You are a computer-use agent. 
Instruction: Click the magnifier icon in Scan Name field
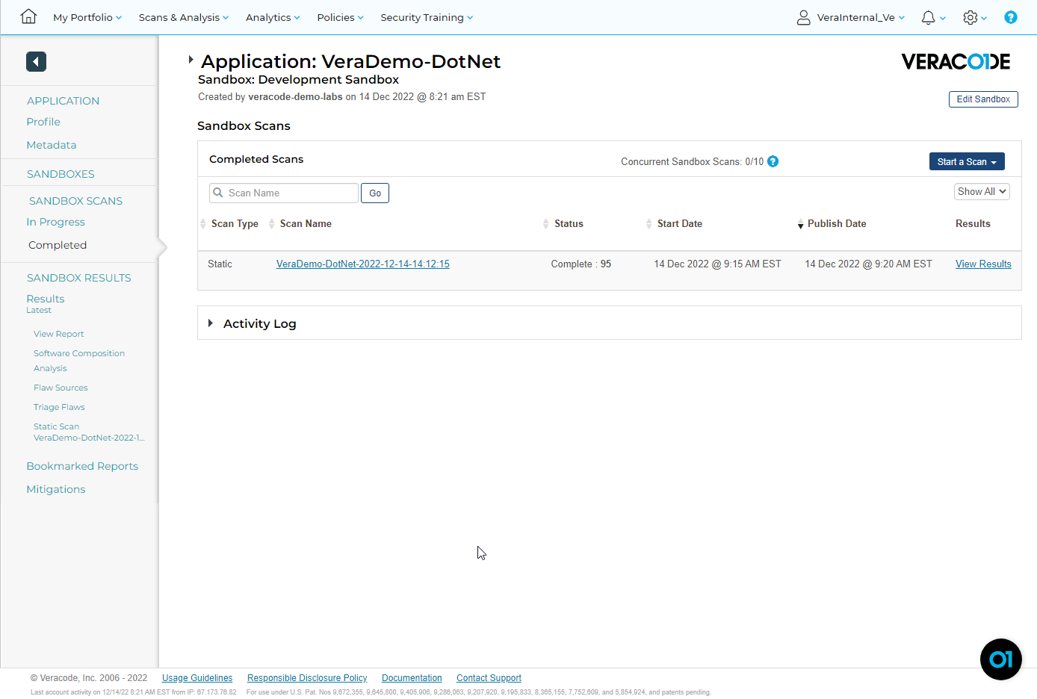pos(218,193)
